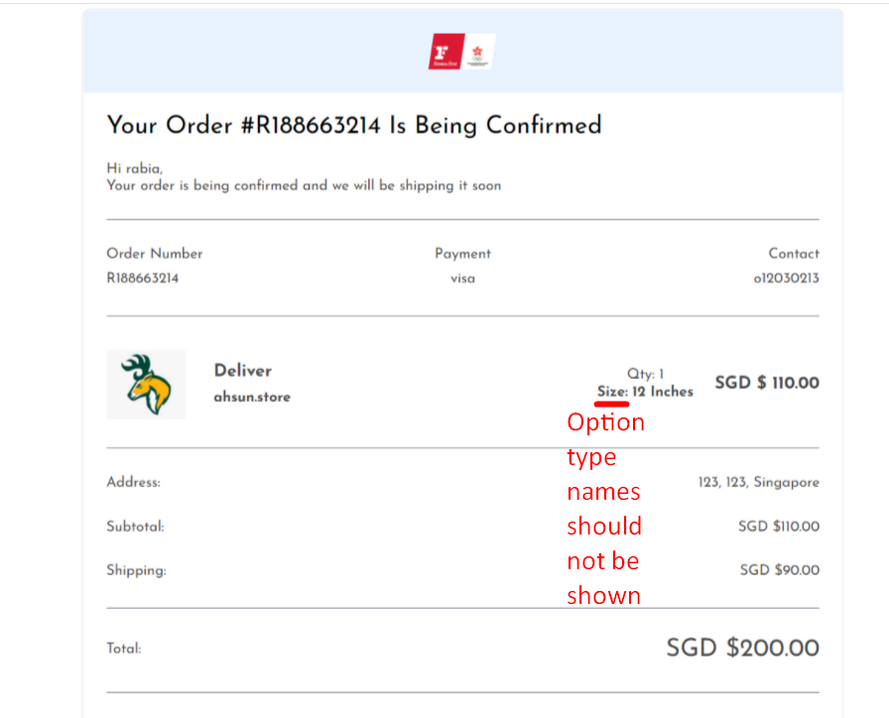Click the Hi rabia greeting line
Image resolution: width=889 pixels, height=718 pixels.
tap(135, 169)
